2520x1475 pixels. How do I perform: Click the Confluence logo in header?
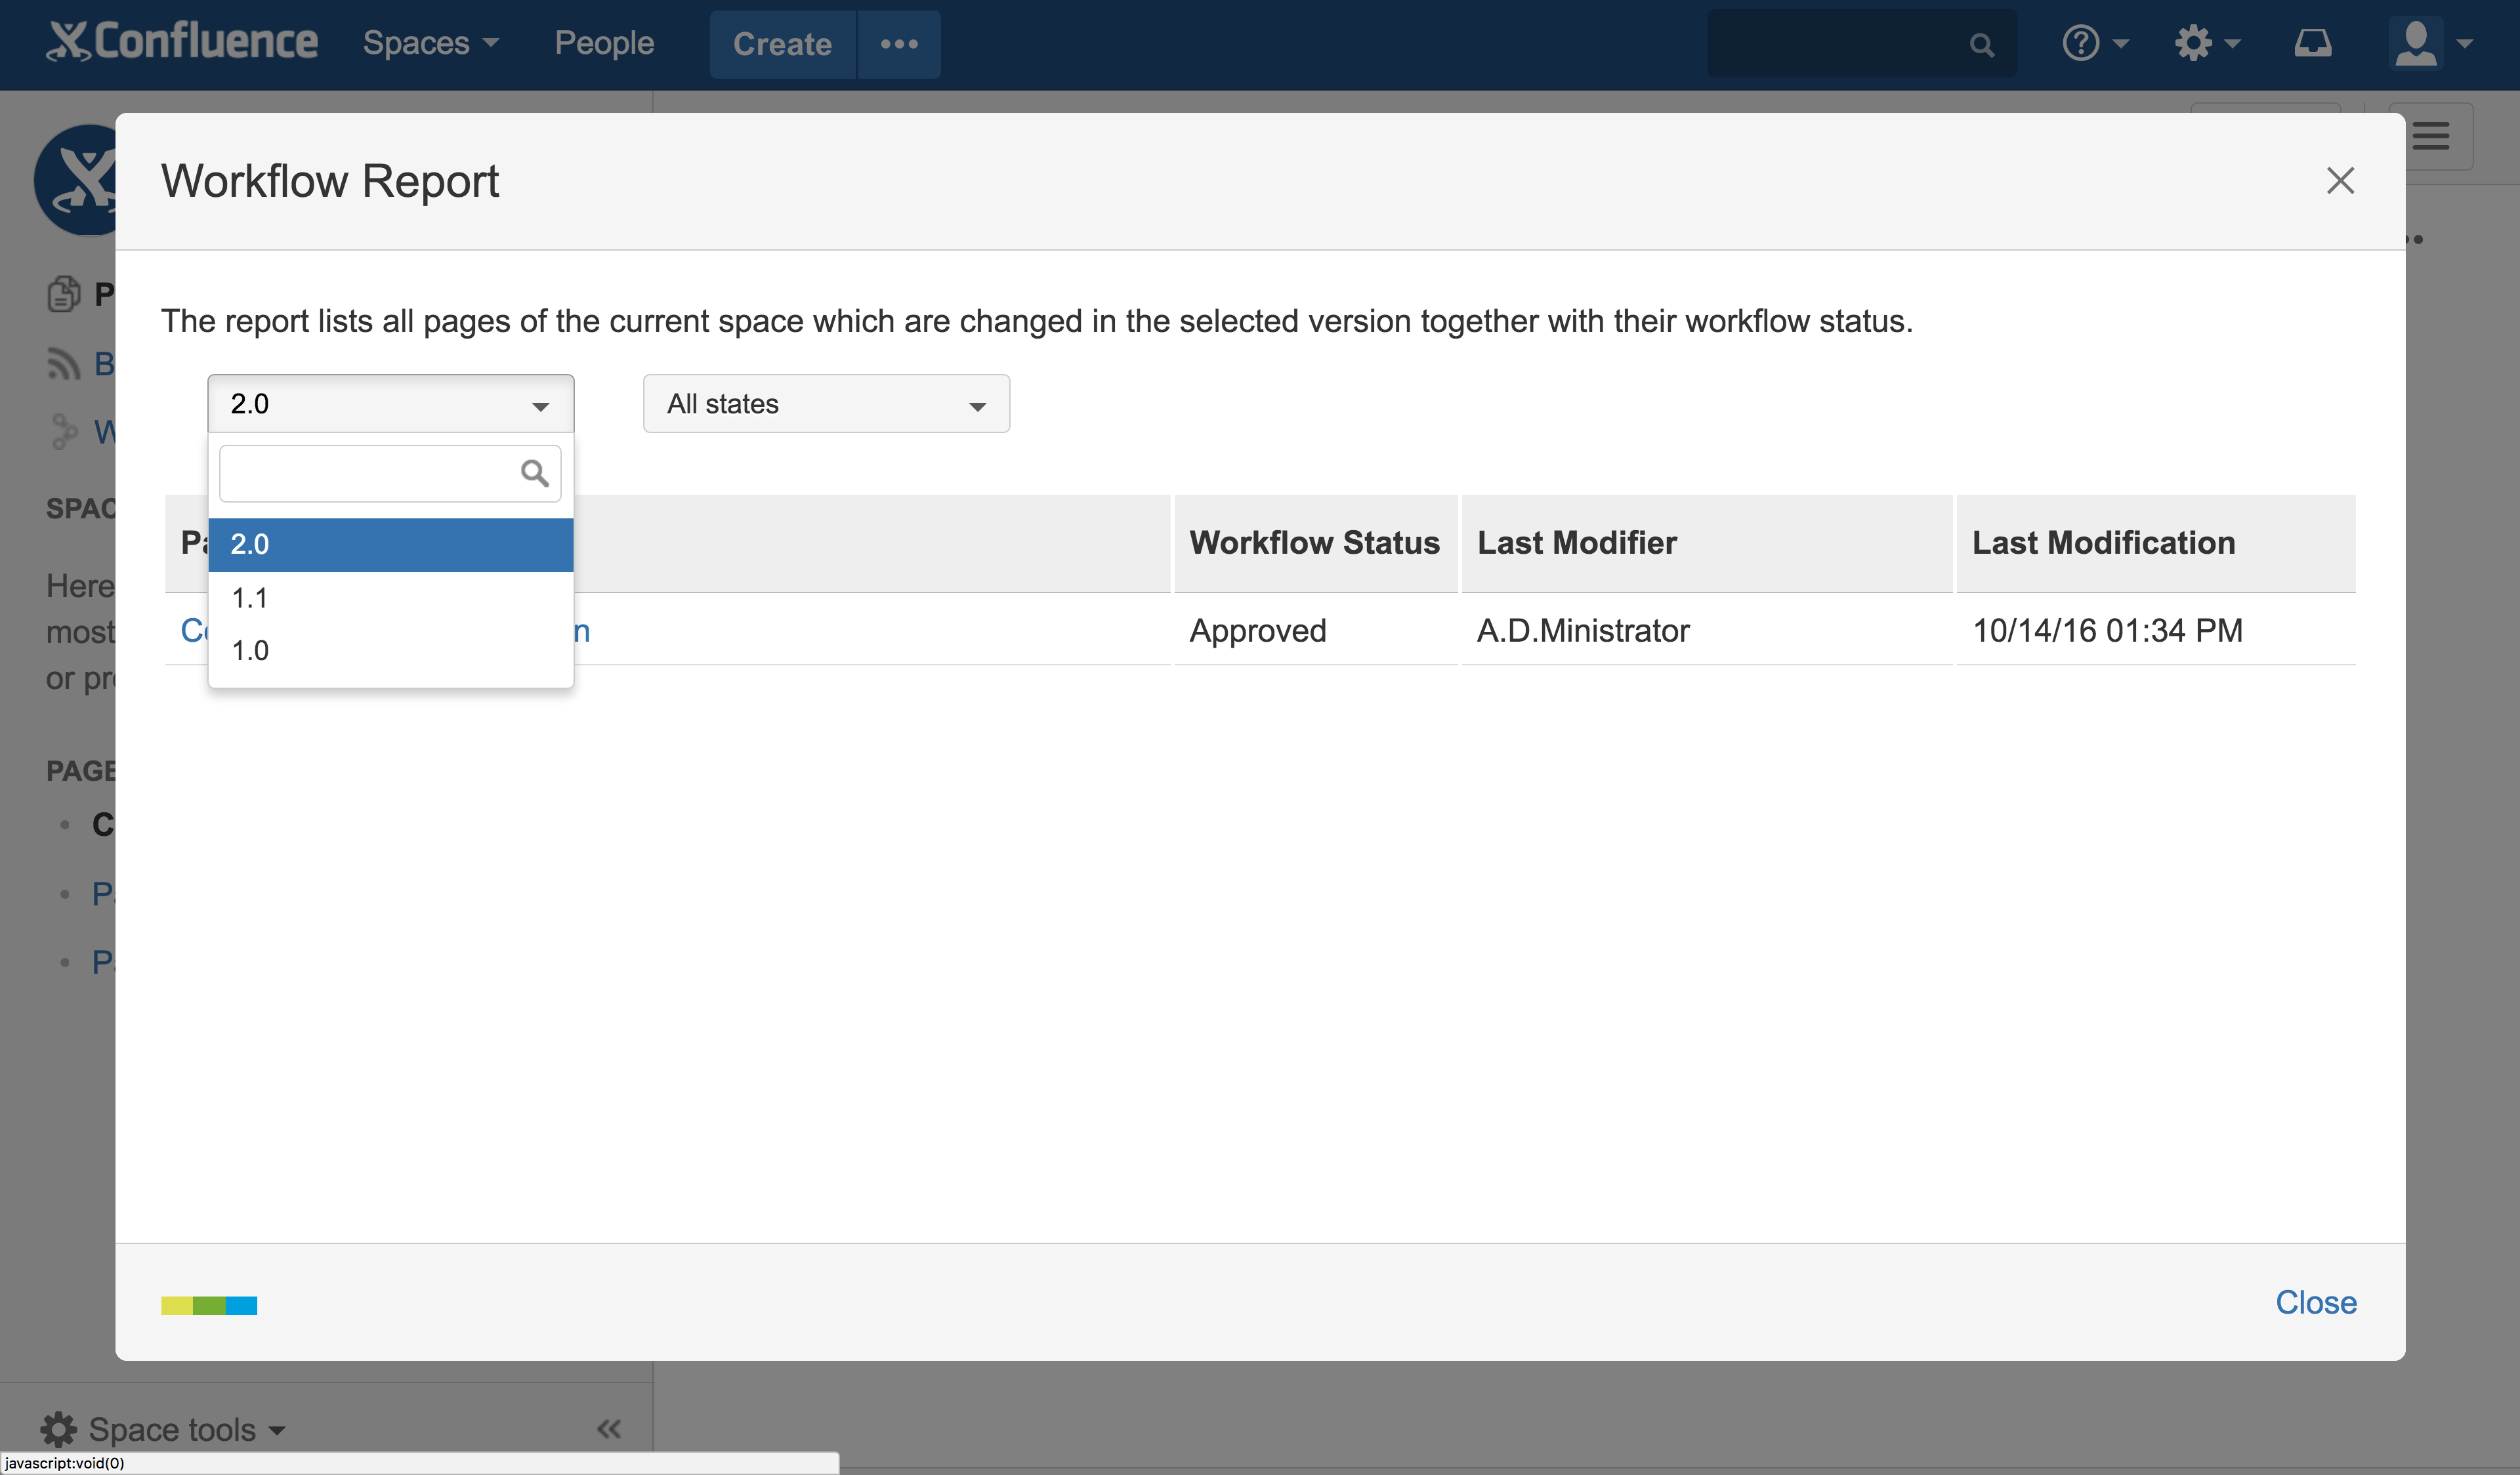click(182, 42)
